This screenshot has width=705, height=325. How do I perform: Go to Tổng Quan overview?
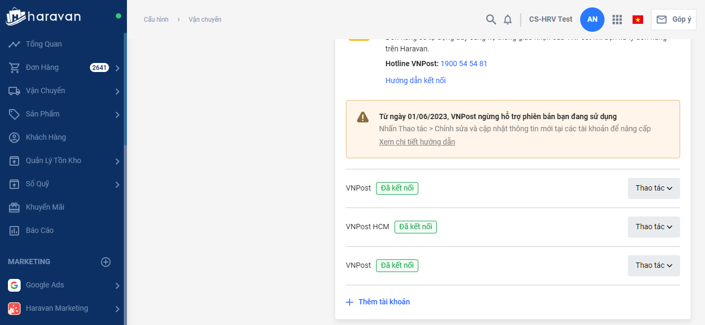pos(43,44)
